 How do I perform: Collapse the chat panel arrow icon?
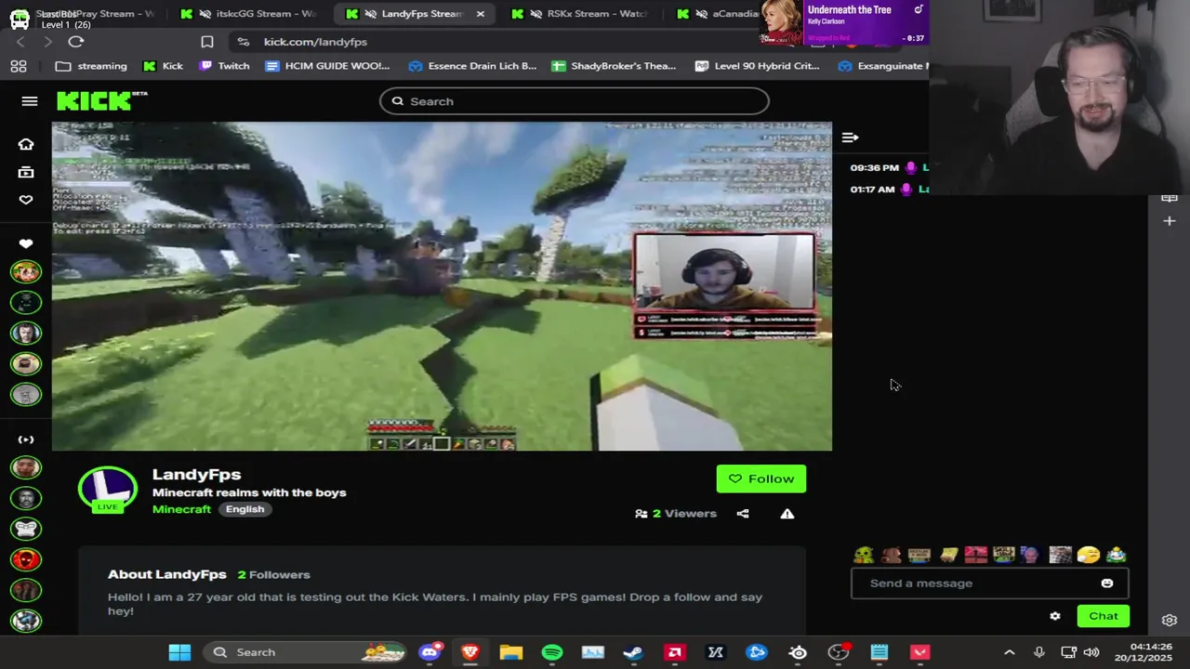(x=850, y=138)
